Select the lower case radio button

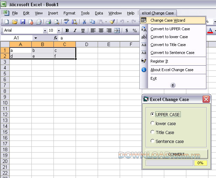point(152,123)
